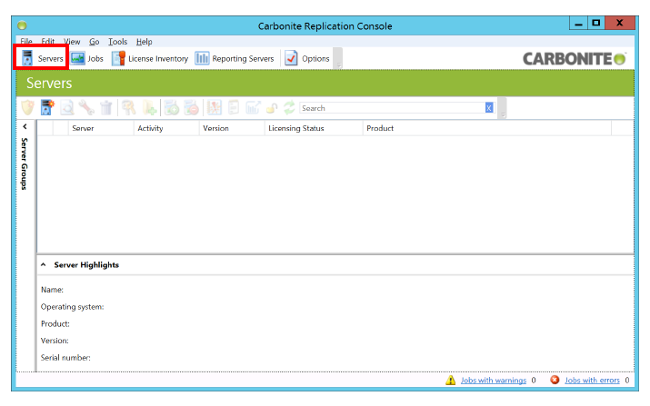
Task: Click the View Server Logs document icon
Action: [x=234, y=108]
